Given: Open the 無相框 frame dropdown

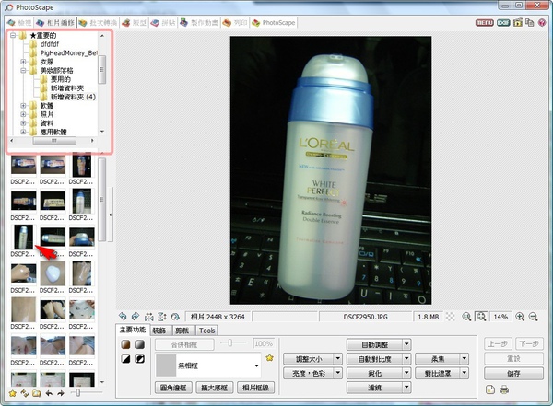Looking at the screenshot, I should 256,365.
